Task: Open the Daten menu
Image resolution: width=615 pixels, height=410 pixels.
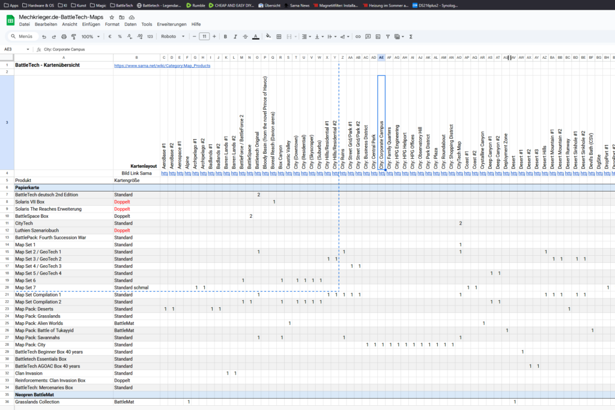Action: (x=130, y=24)
